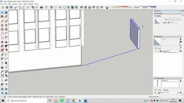Select the Tape Measure tool
The height and width of the screenshot is (103, 184).
click(x=2, y=55)
